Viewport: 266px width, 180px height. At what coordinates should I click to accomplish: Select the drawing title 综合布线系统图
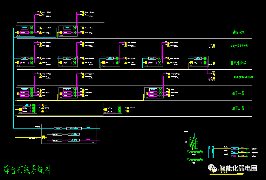click(x=27, y=169)
